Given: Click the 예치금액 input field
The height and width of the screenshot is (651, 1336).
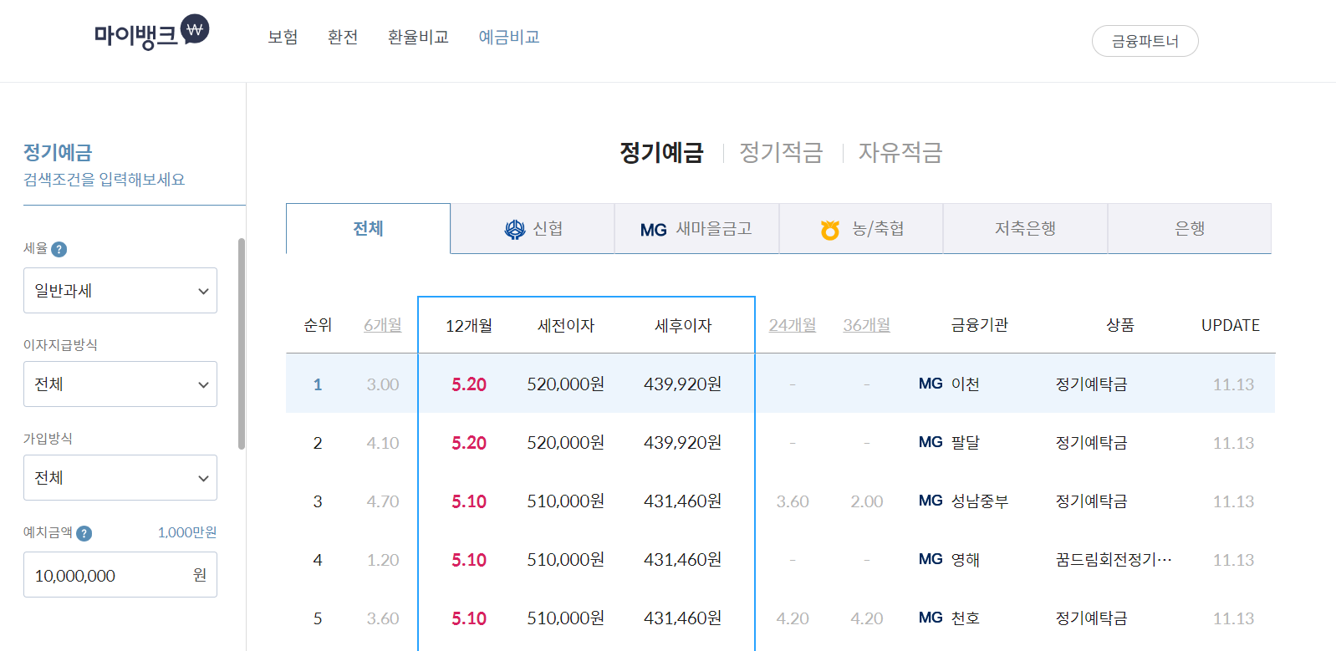Looking at the screenshot, I should (120, 574).
